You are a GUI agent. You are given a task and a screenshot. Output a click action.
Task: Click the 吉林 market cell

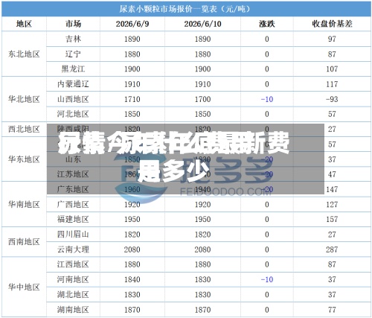pos(73,39)
